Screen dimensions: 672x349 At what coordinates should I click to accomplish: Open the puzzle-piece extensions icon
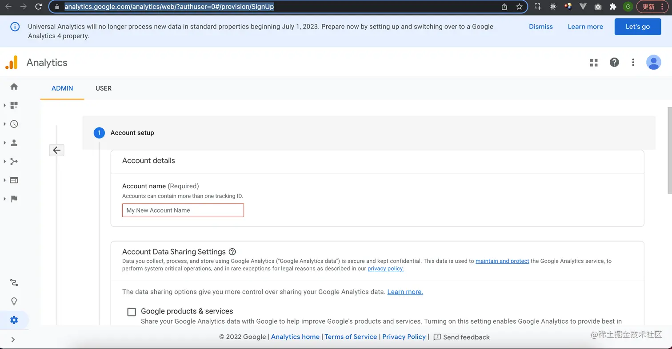coord(613,7)
